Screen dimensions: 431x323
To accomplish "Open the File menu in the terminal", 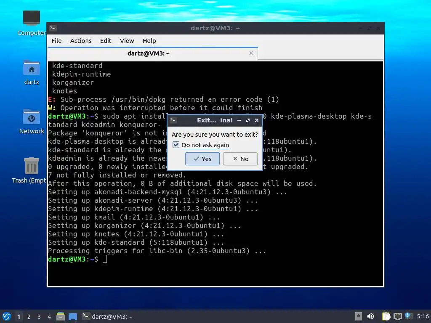I will 56,41.
